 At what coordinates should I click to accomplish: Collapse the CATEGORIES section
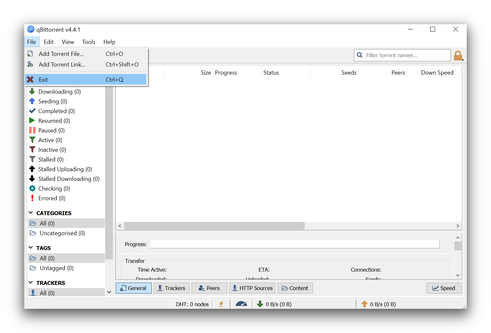31,213
